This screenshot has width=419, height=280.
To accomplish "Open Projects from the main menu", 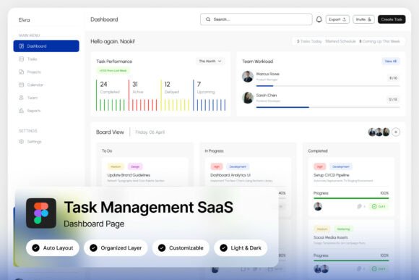I will point(46,72).
